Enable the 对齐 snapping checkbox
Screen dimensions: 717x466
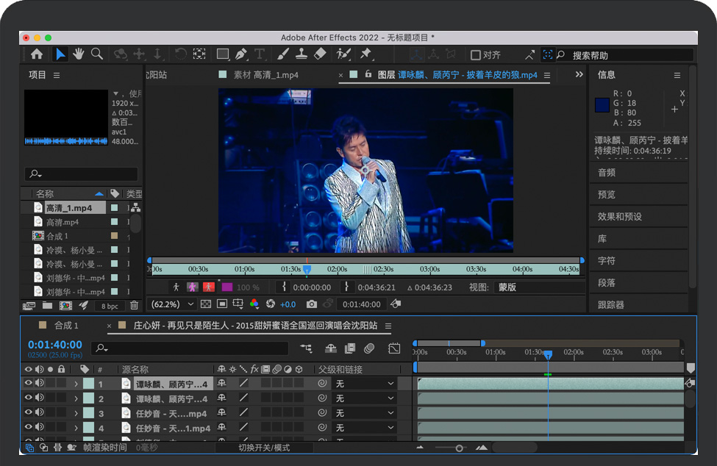click(x=475, y=55)
